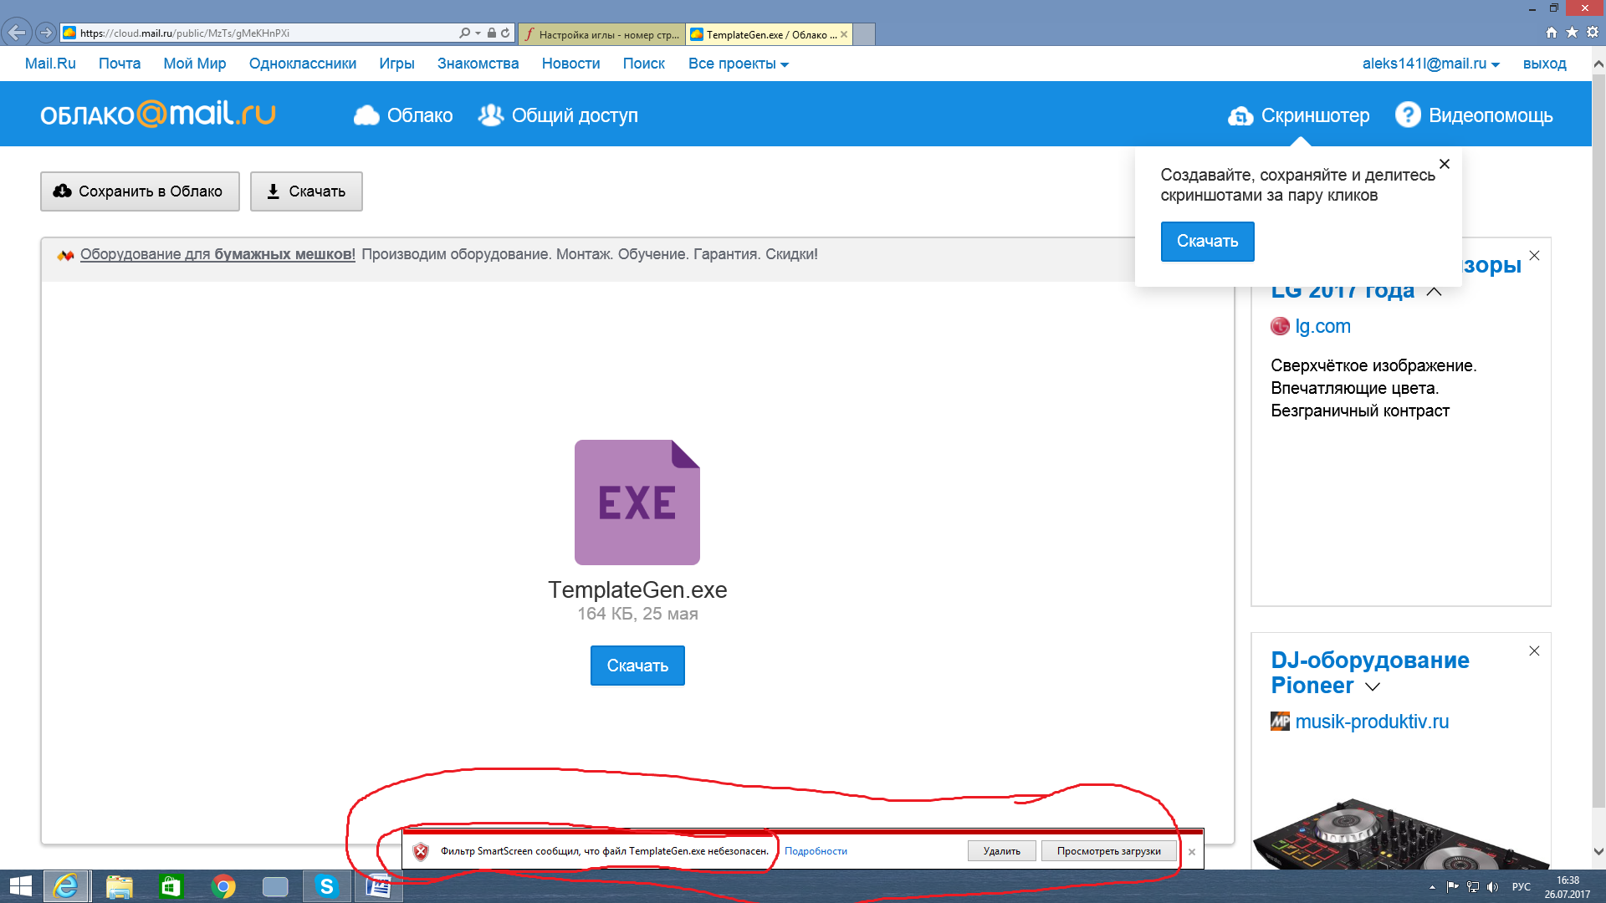This screenshot has width=1606, height=903.
Task: Click the browser home icon
Action: 1551,32
